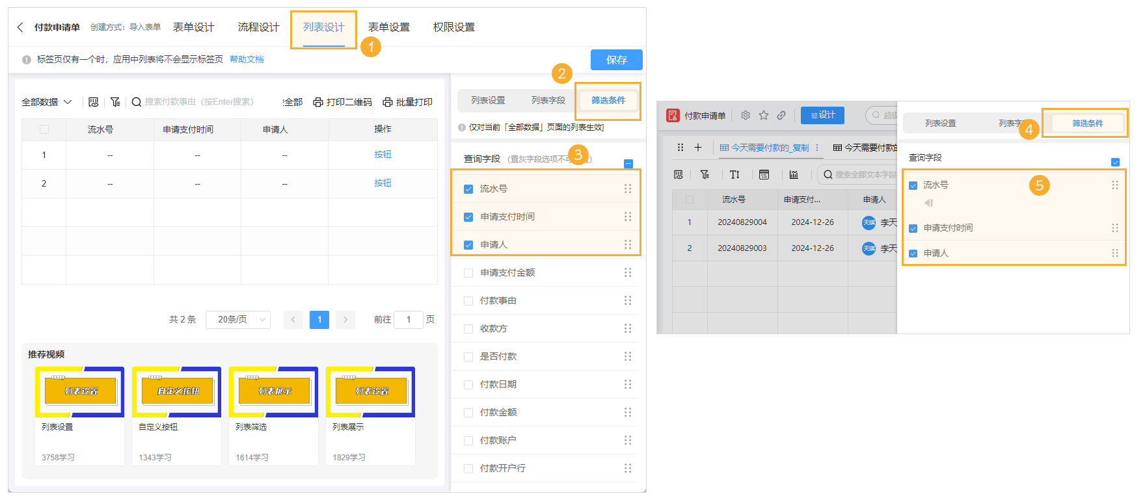Image resolution: width=1145 pixels, height=500 pixels.
Task: Click favorite star in right 付款申请单 window
Action: coord(764,115)
